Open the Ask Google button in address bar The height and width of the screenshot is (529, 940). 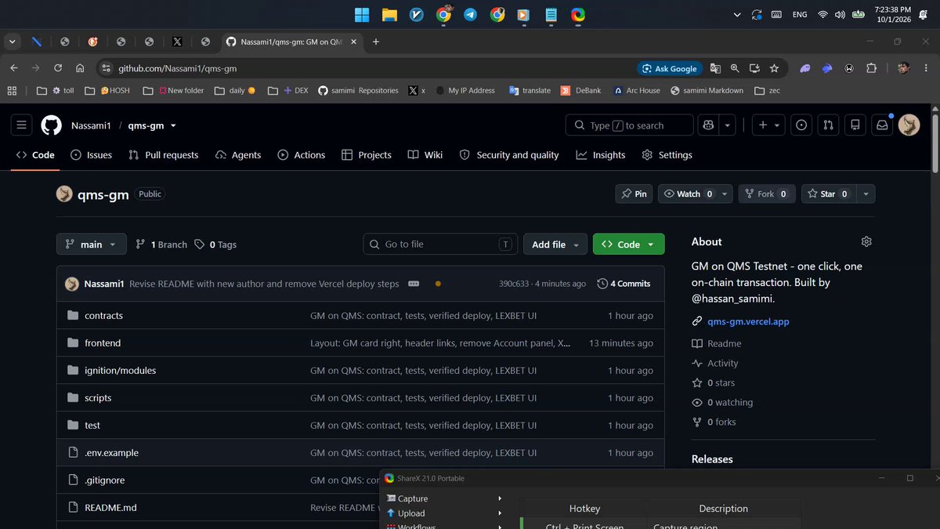(669, 68)
